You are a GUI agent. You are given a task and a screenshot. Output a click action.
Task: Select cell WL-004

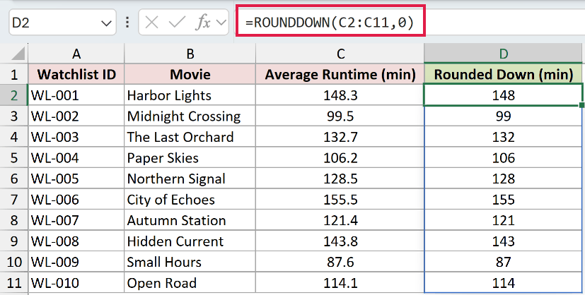click(x=76, y=157)
